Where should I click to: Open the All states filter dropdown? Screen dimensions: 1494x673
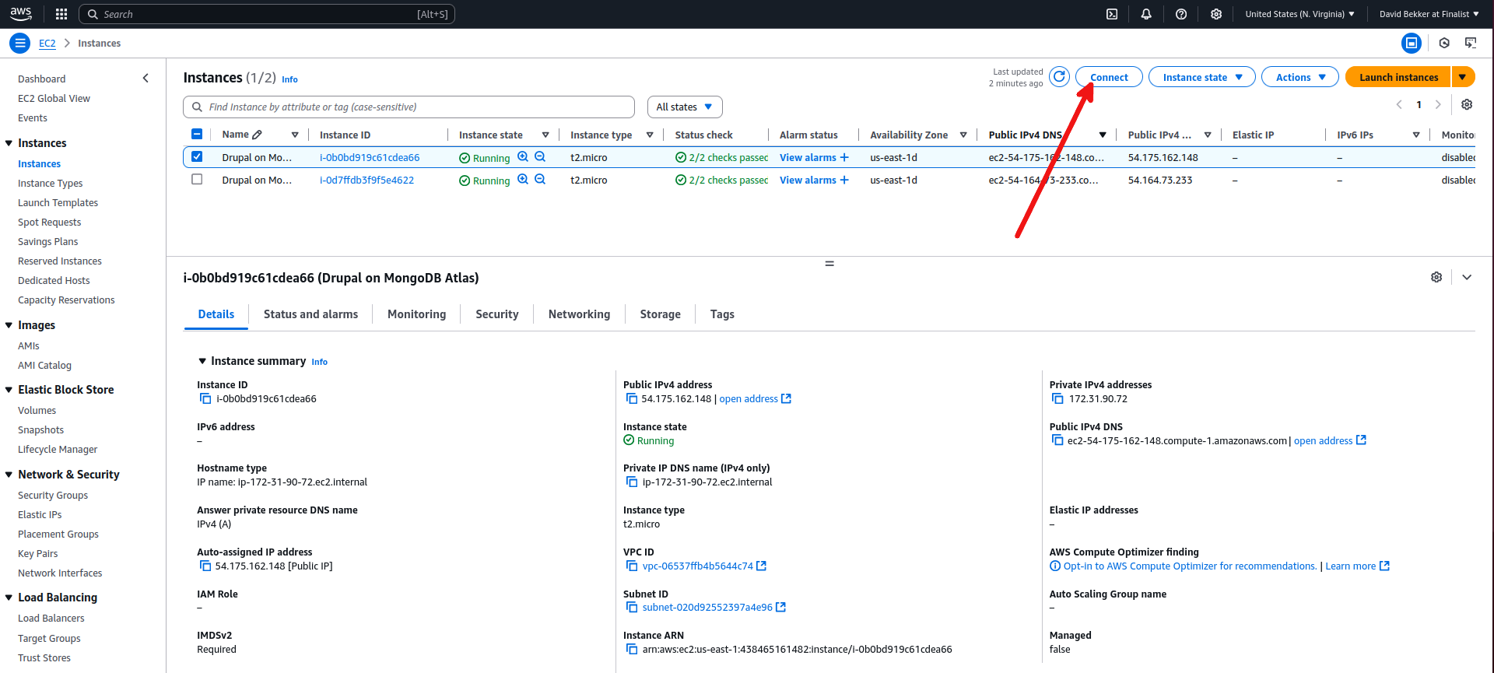tap(685, 107)
